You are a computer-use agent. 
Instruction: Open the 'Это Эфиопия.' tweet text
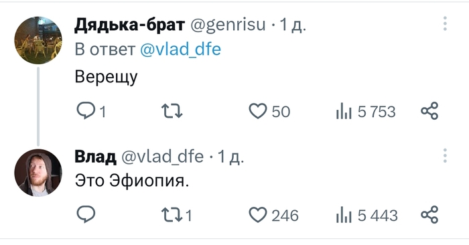coord(132,181)
